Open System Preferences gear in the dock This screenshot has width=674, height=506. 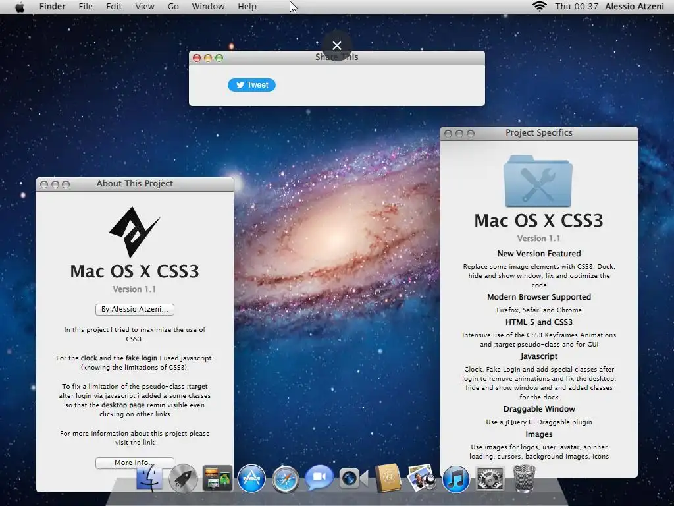[490, 478]
